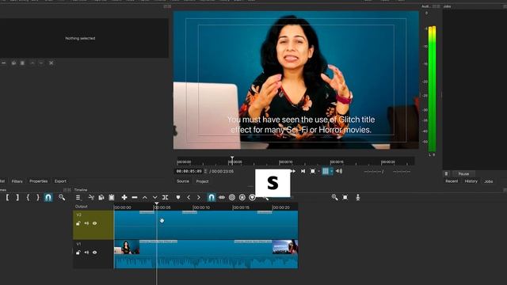The image size is (507, 285).
Task: Toggle ripple all tracks
Action: pos(242,197)
